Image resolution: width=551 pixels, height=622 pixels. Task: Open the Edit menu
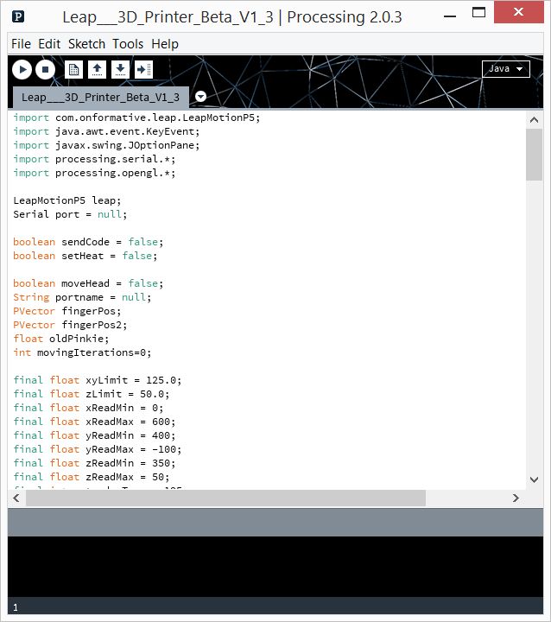(49, 44)
